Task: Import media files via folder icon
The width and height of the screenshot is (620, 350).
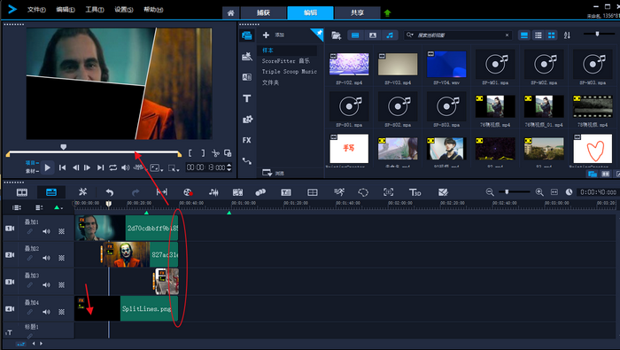Action: tap(336, 35)
